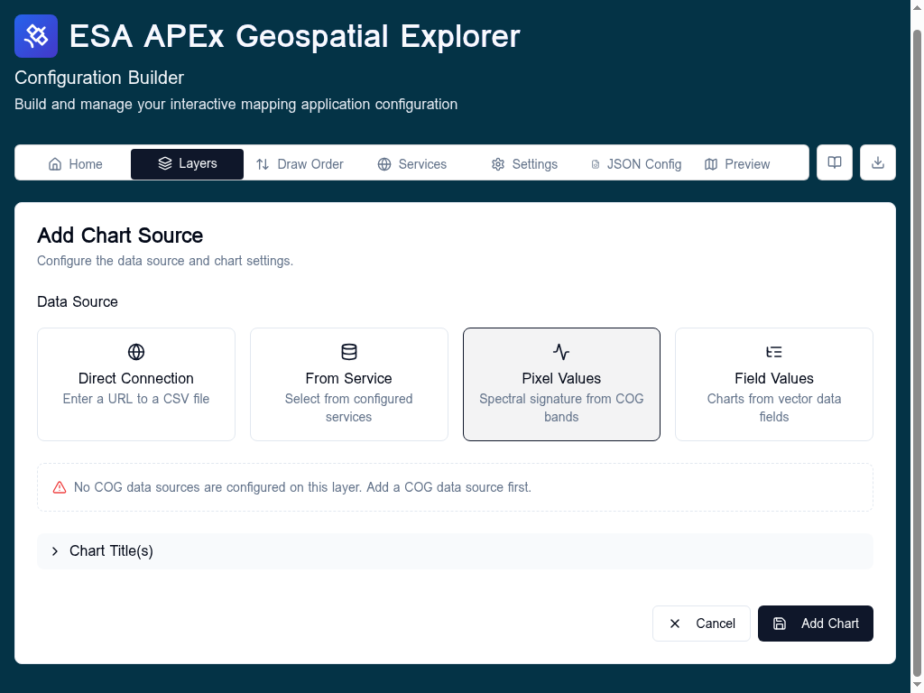Click the Services globe icon
The height and width of the screenshot is (693, 924).
384,164
